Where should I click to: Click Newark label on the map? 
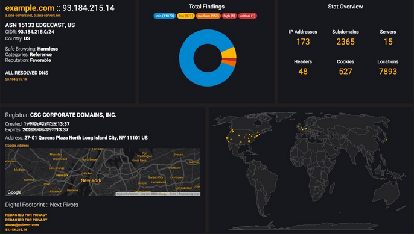tap(62, 175)
